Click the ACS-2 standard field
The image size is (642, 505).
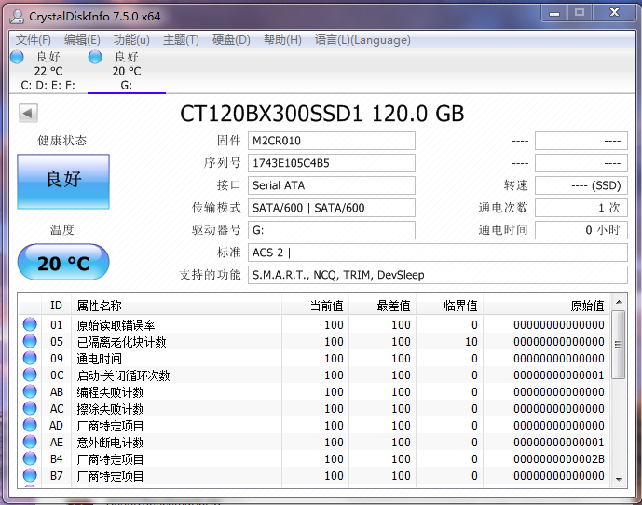(438, 252)
